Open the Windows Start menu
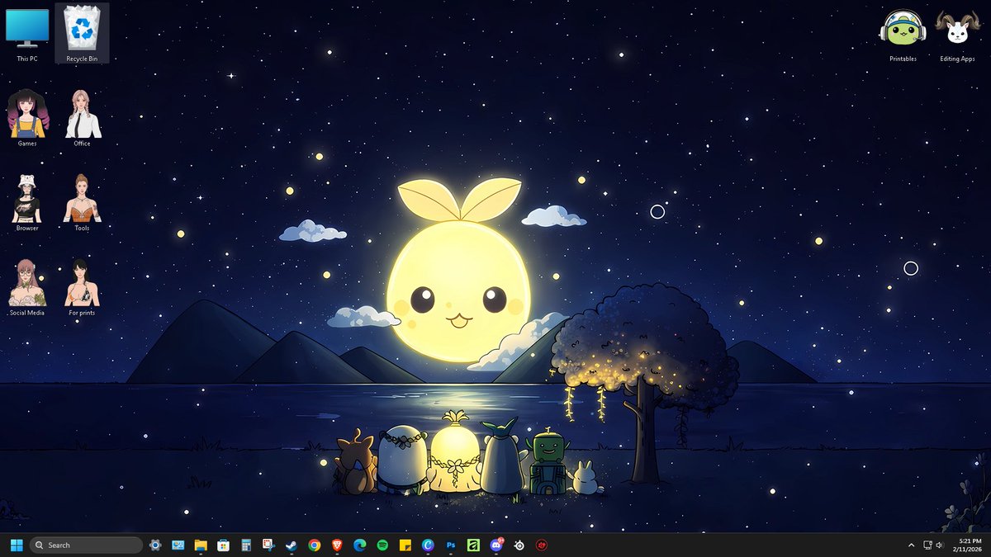This screenshot has height=557, width=991. [x=16, y=545]
